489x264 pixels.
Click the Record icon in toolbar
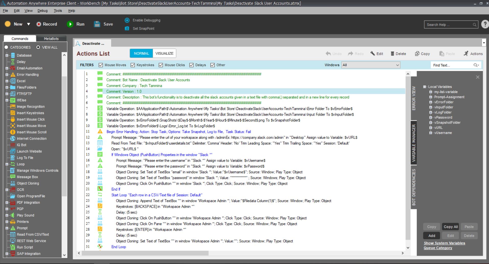[39, 24]
